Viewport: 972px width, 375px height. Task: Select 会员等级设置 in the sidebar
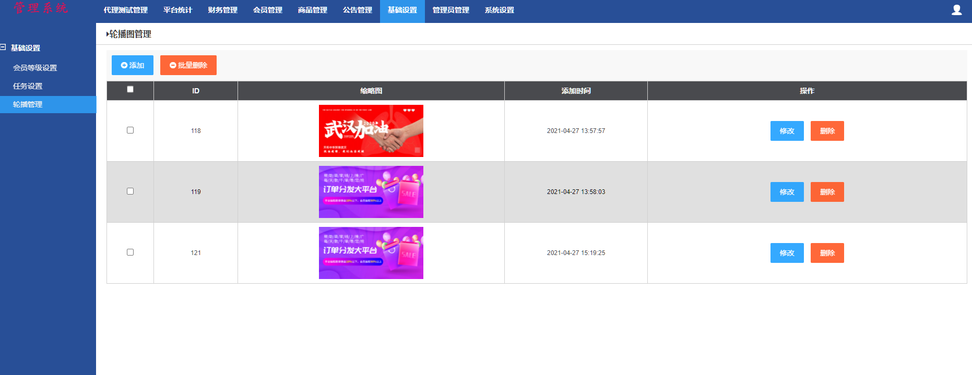[35, 68]
